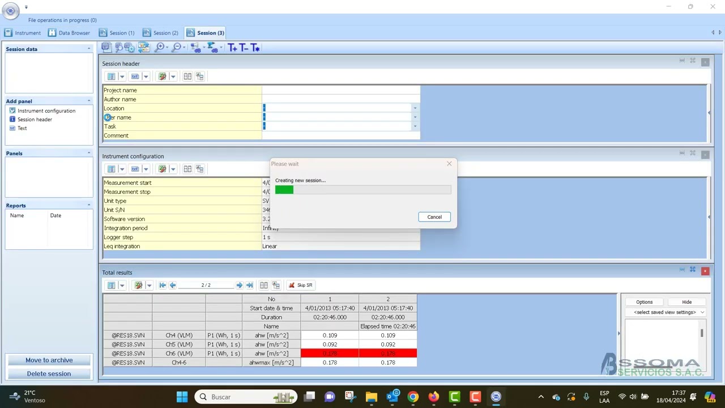
Task: Cancel the new session creation
Action: point(434,217)
